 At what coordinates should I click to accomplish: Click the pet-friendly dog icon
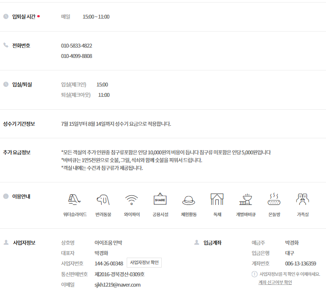click(103, 199)
